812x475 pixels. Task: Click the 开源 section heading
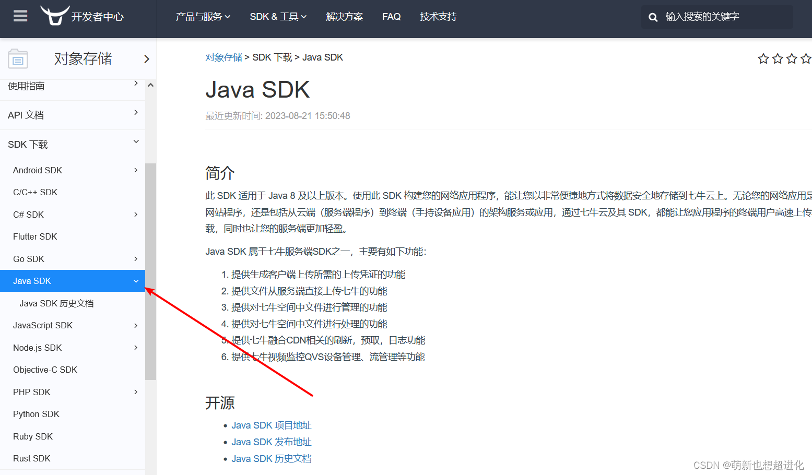[x=220, y=402]
